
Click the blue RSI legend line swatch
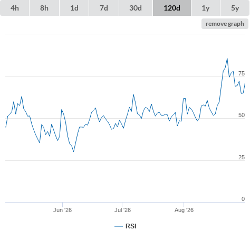coord(119,226)
